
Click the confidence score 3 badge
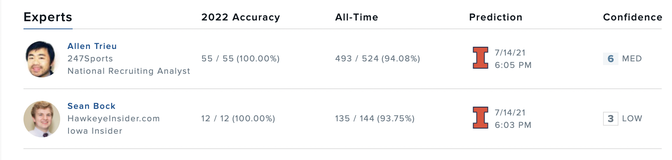pyautogui.click(x=610, y=118)
